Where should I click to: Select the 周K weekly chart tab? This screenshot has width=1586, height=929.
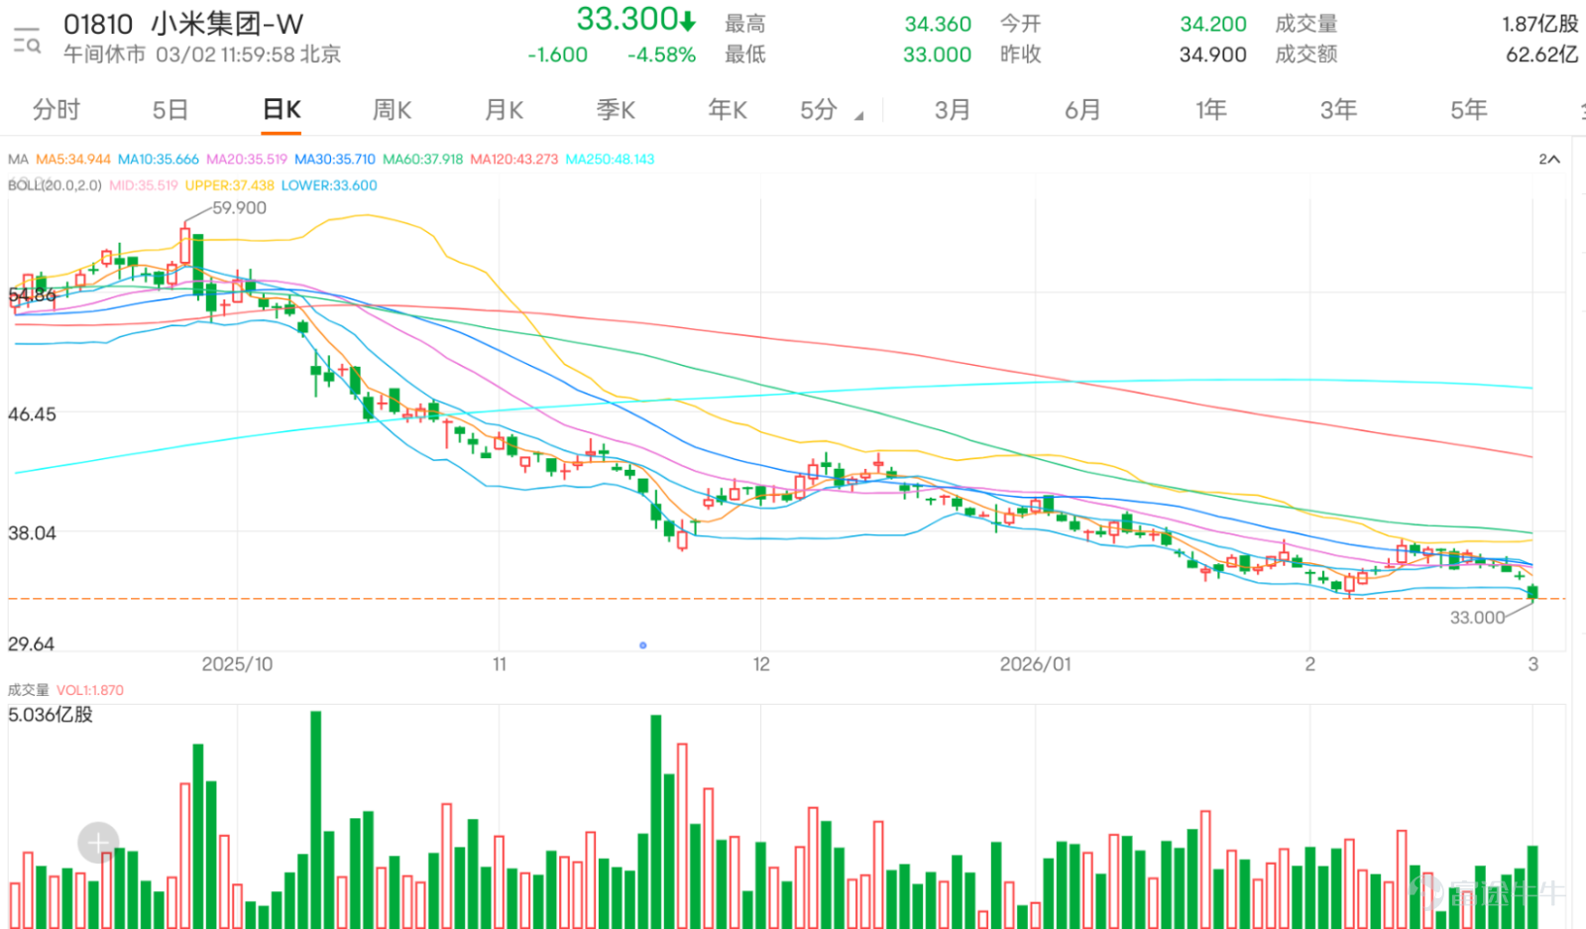[392, 110]
